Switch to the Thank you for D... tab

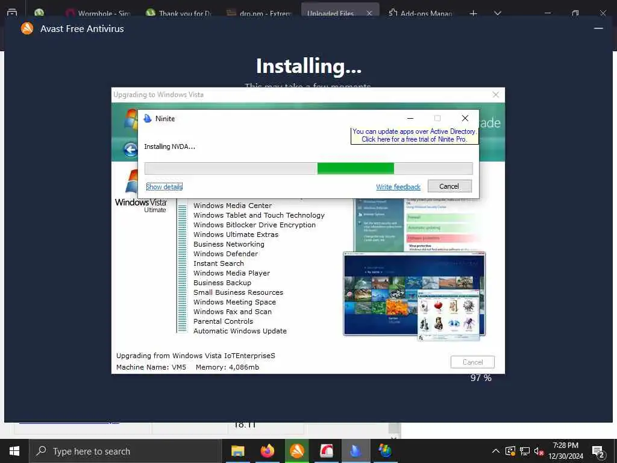(178, 13)
